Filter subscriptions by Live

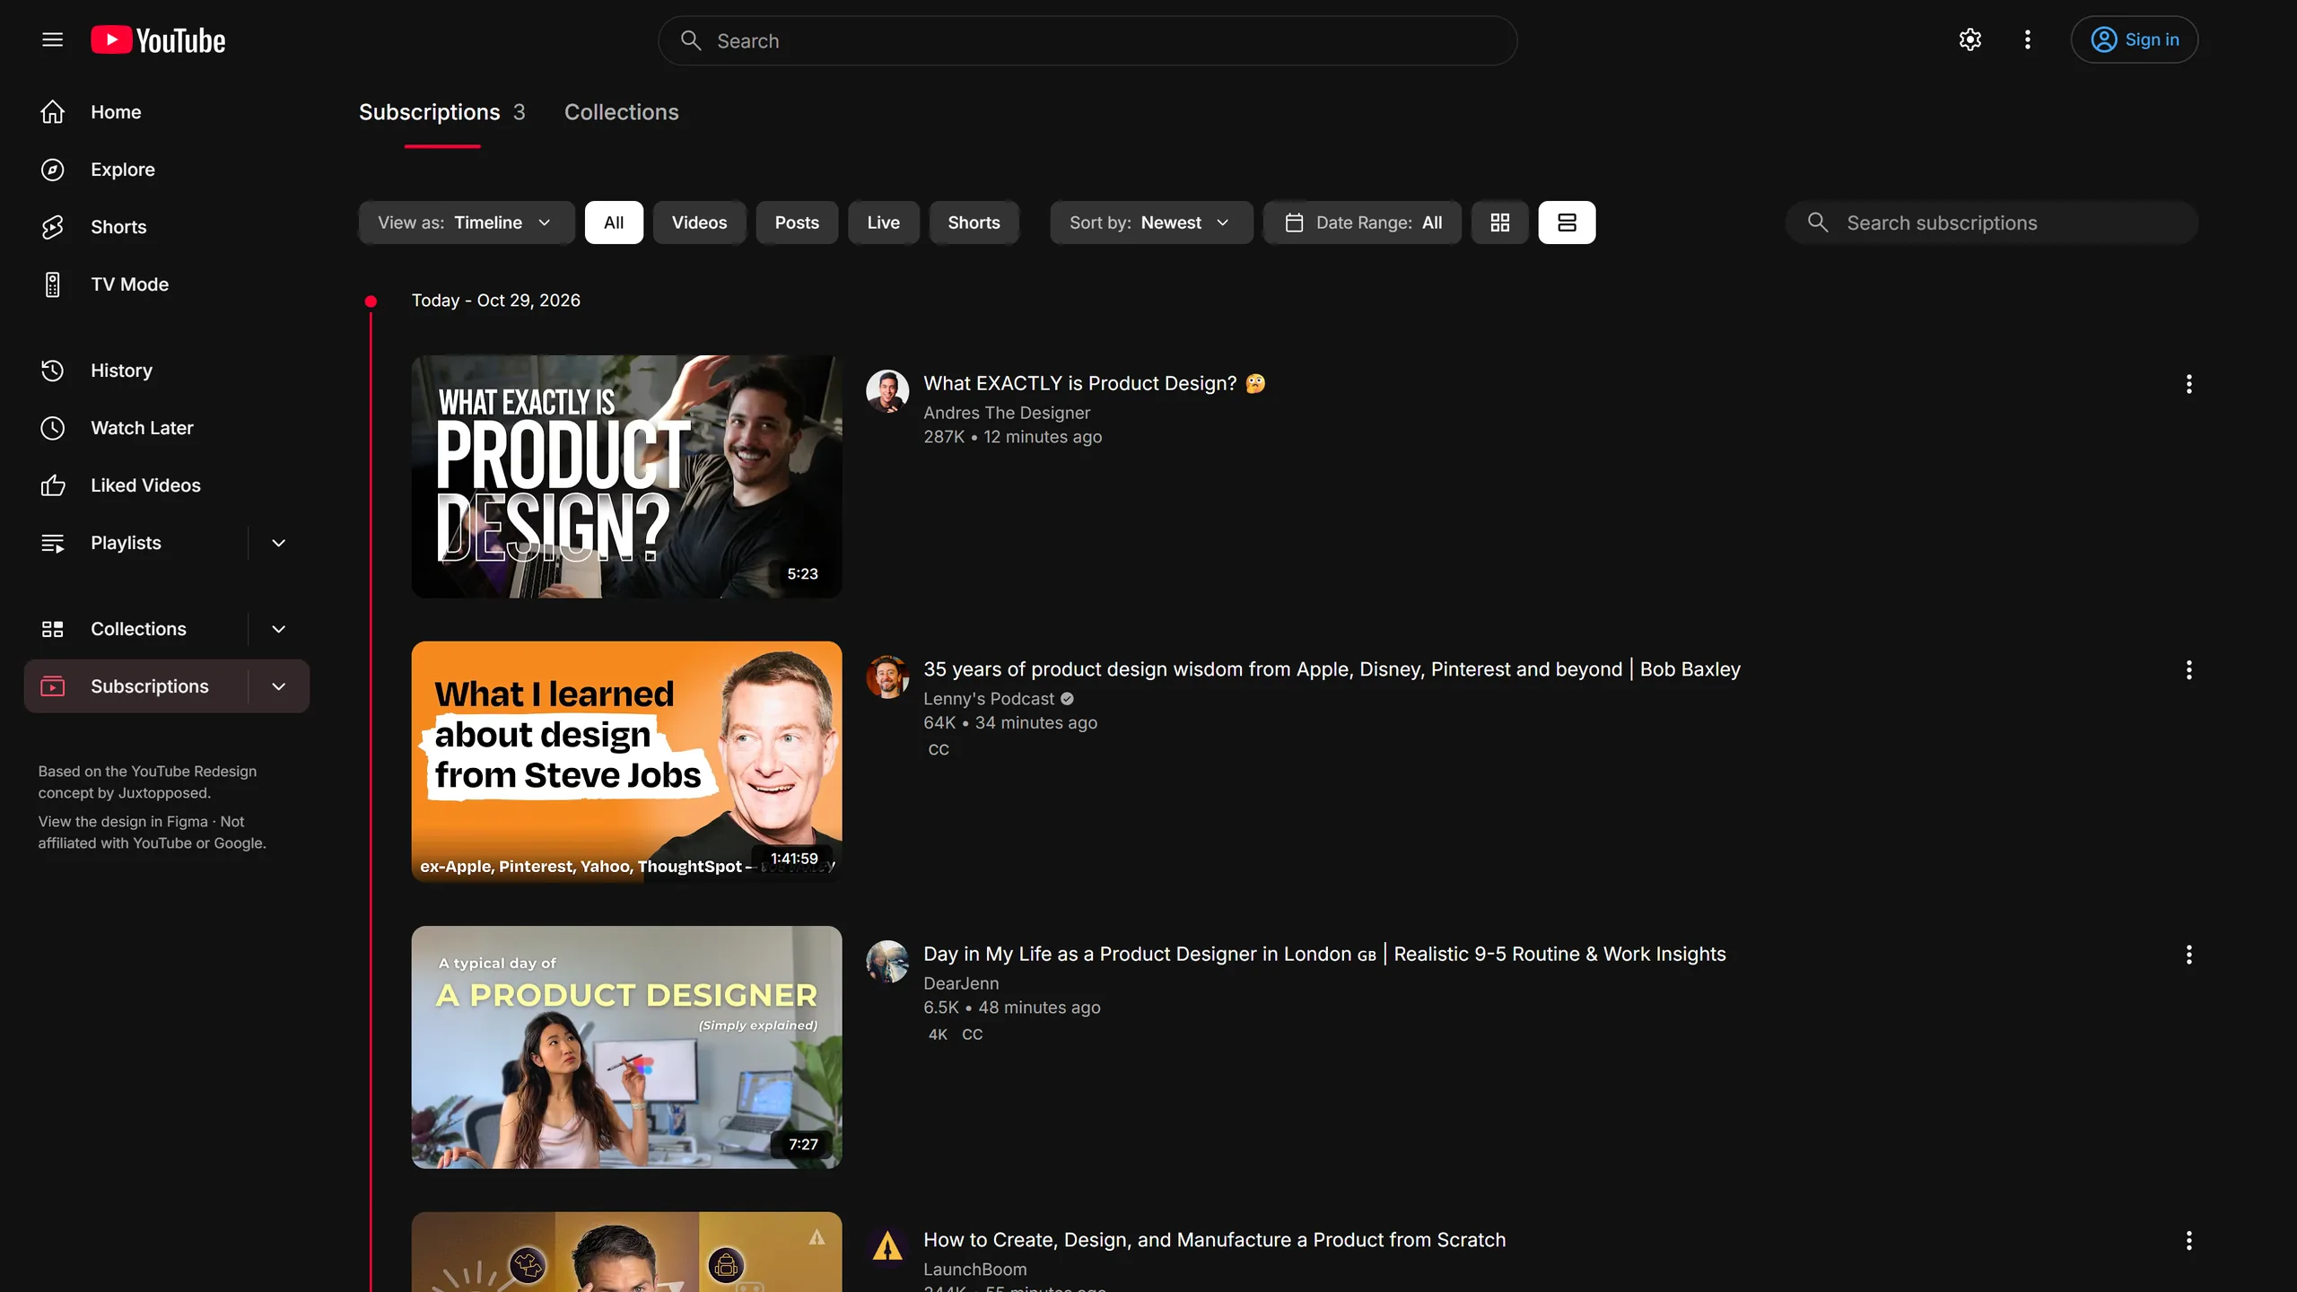click(x=883, y=223)
